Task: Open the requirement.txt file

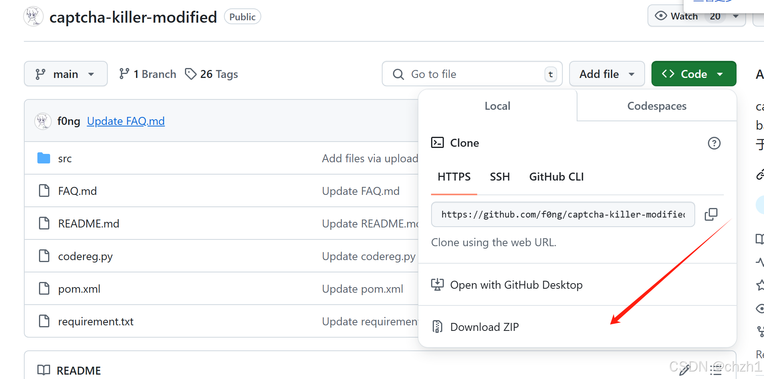Action: click(96, 321)
